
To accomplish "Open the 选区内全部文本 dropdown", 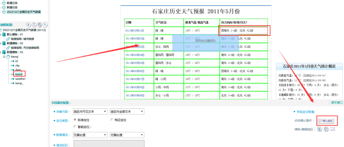I will (126, 111).
